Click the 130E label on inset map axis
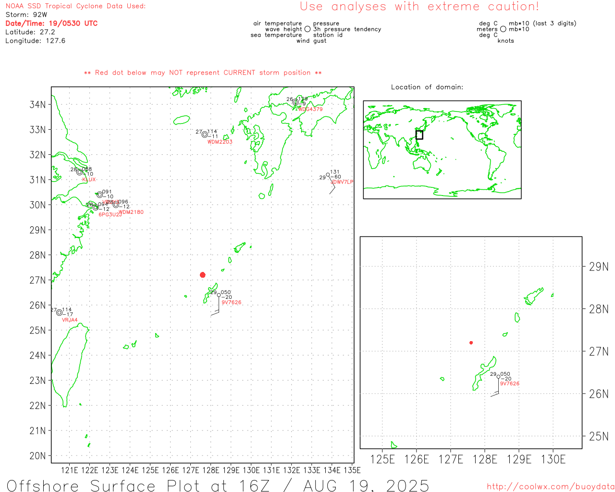This screenshot has width=615, height=492. [x=553, y=459]
